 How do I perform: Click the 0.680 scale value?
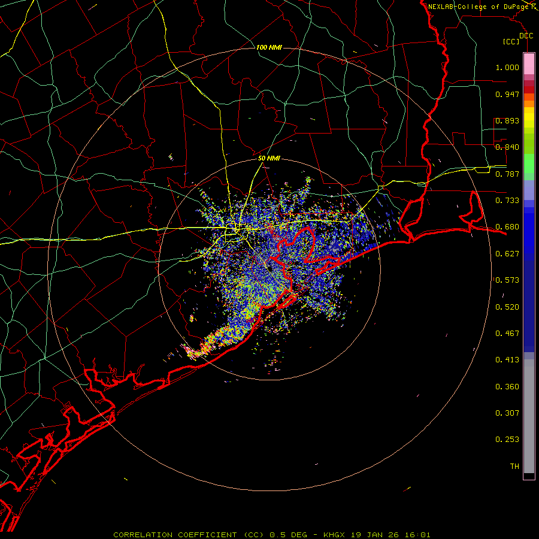click(507, 227)
